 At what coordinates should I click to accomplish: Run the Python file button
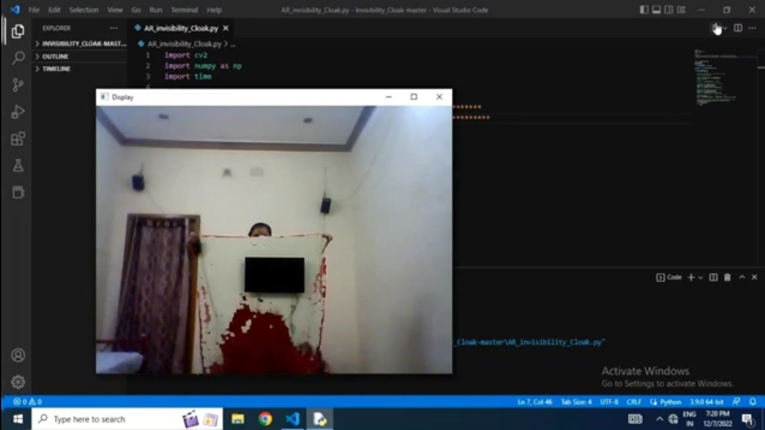pos(715,28)
